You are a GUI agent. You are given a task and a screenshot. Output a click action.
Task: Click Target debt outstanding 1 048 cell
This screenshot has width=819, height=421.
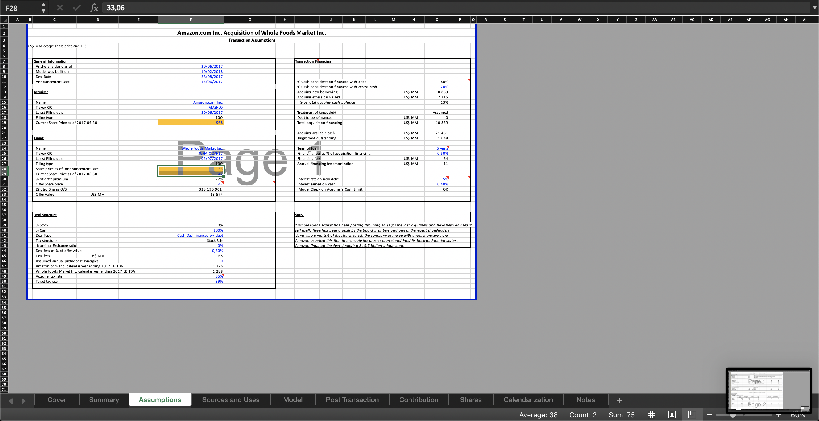click(437, 138)
